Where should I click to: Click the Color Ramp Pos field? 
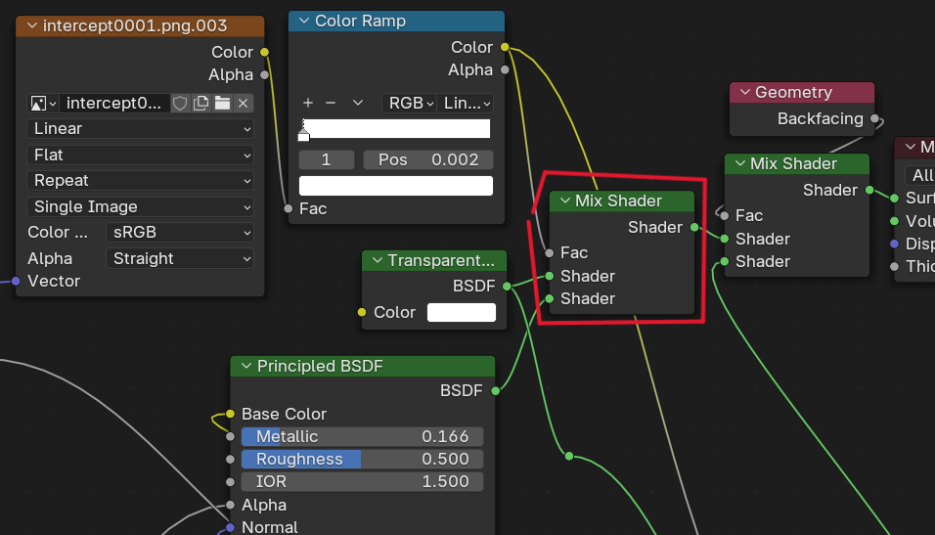click(x=427, y=159)
